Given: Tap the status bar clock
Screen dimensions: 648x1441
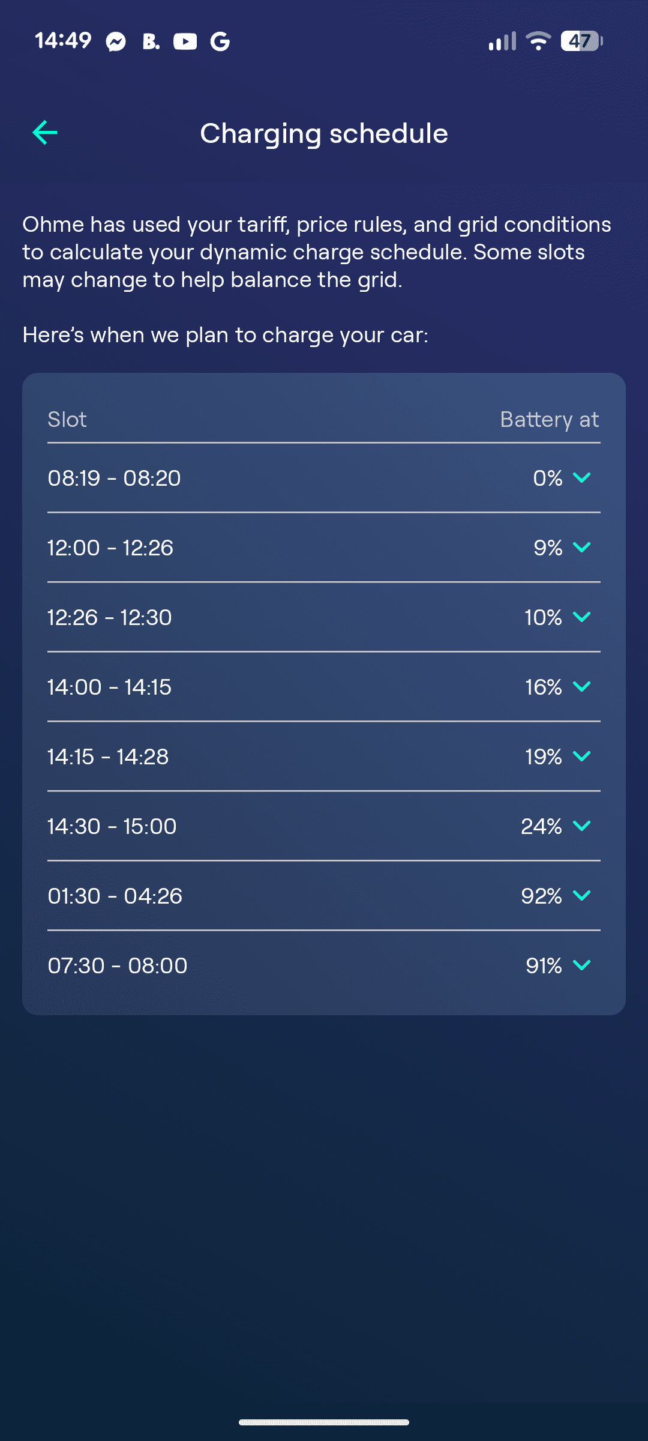Looking at the screenshot, I should (x=63, y=41).
